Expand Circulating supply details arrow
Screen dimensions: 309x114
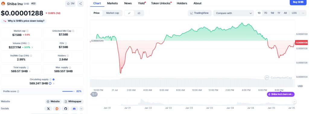coord(54,84)
